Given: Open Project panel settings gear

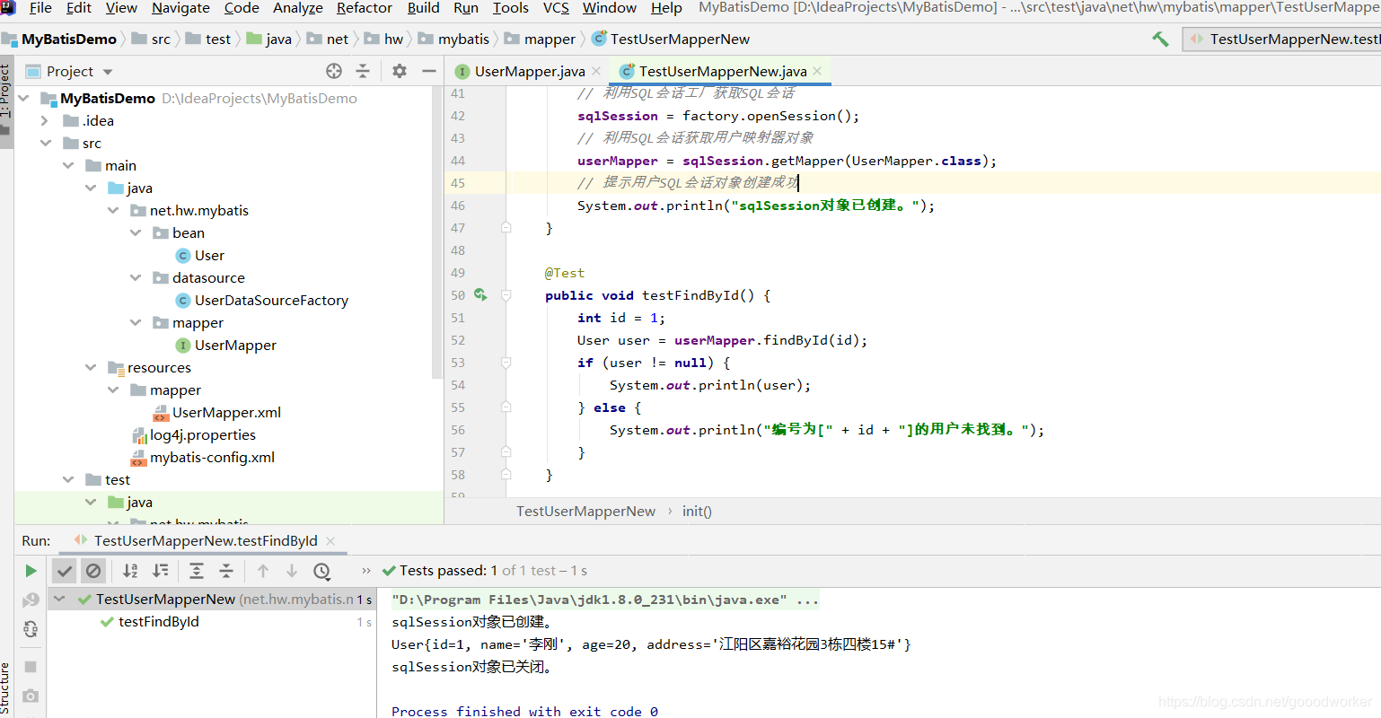Looking at the screenshot, I should pos(400,71).
